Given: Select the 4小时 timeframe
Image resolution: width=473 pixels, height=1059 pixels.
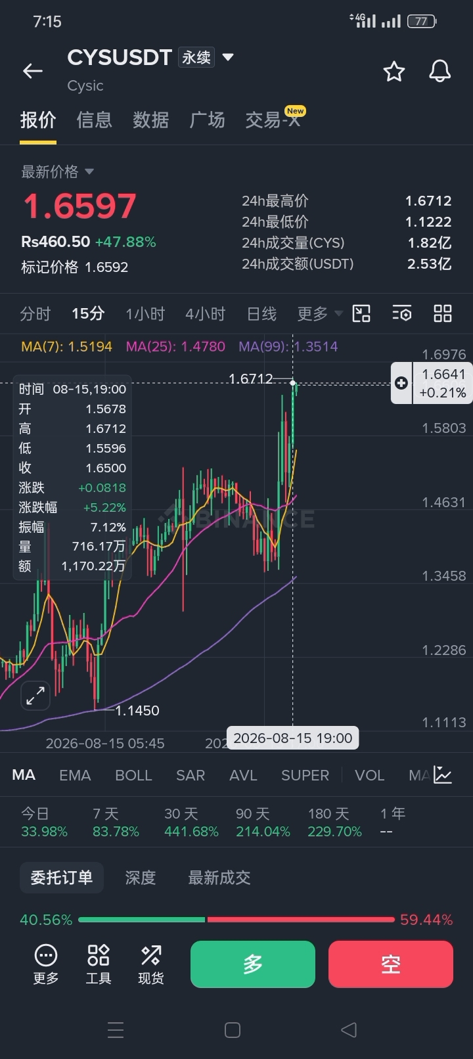Looking at the screenshot, I should [206, 314].
